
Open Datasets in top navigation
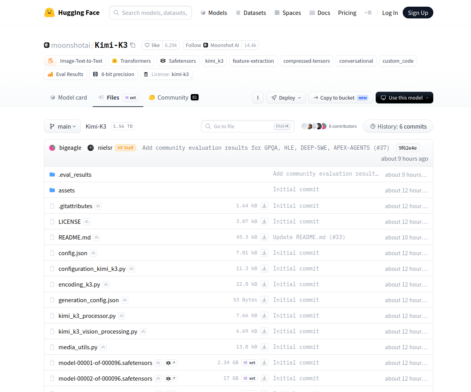[251, 13]
